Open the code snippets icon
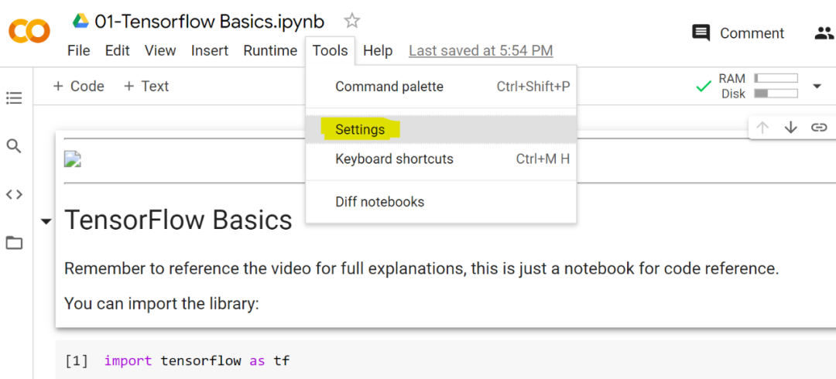The image size is (836, 379). coord(14,194)
